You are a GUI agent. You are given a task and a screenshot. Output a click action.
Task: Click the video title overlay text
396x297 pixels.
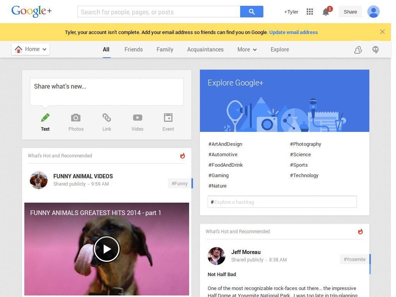tap(96, 213)
